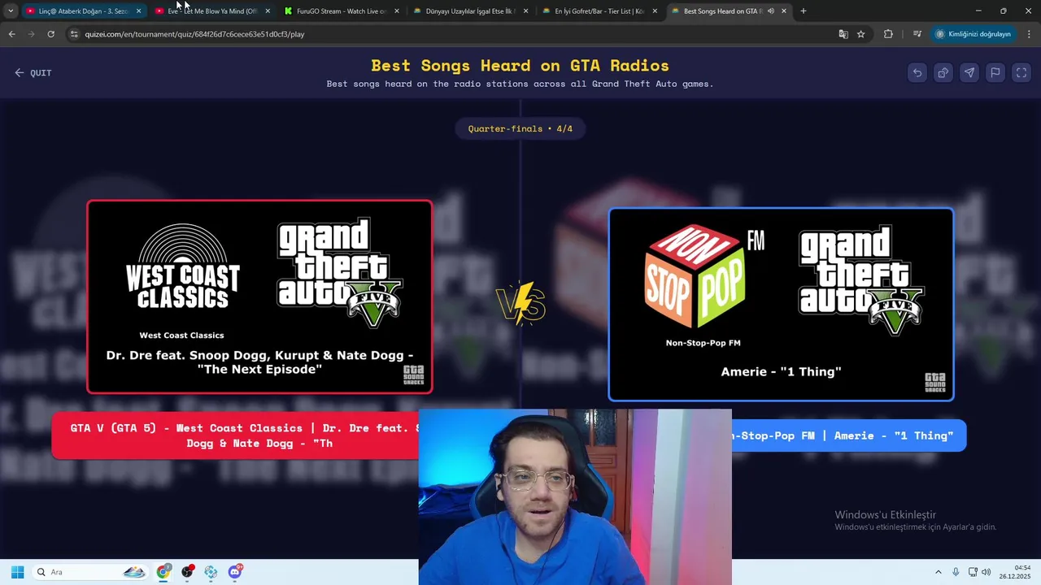Close the En İyi Gofret/Bar tab
Image resolution: width=1041 pixels, height=585 pixels.
[x=655, y=11]
